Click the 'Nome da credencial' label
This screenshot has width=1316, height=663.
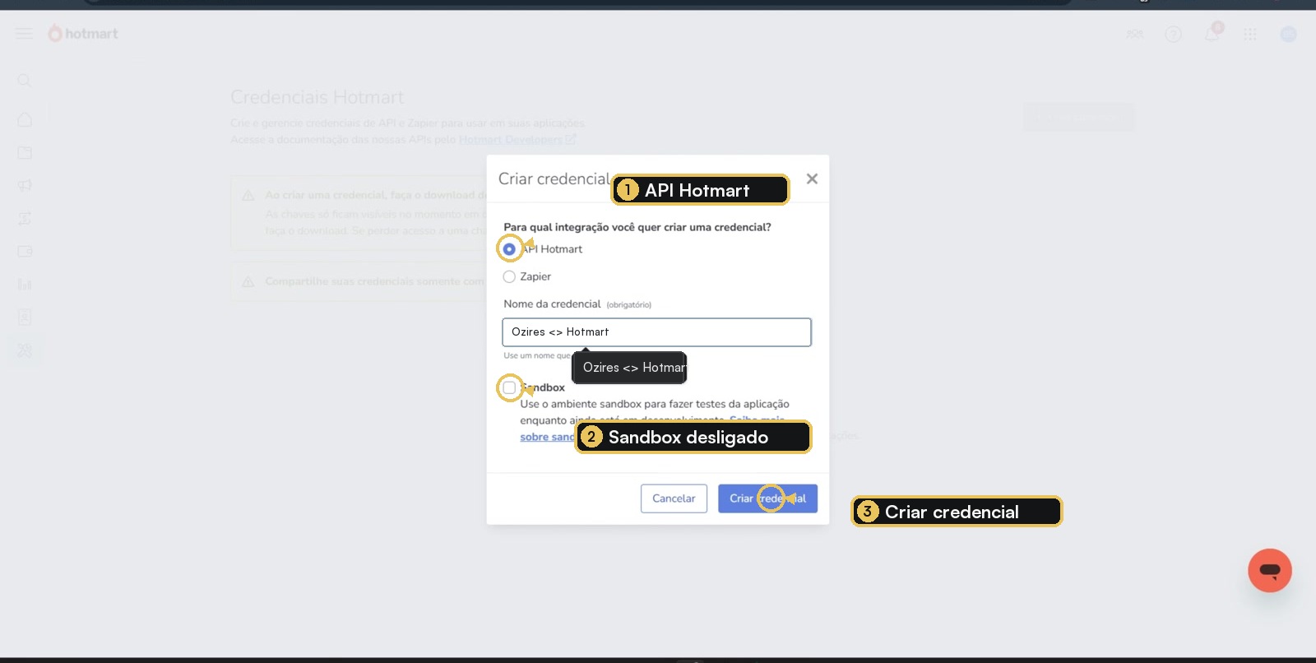tap(552, 304)
